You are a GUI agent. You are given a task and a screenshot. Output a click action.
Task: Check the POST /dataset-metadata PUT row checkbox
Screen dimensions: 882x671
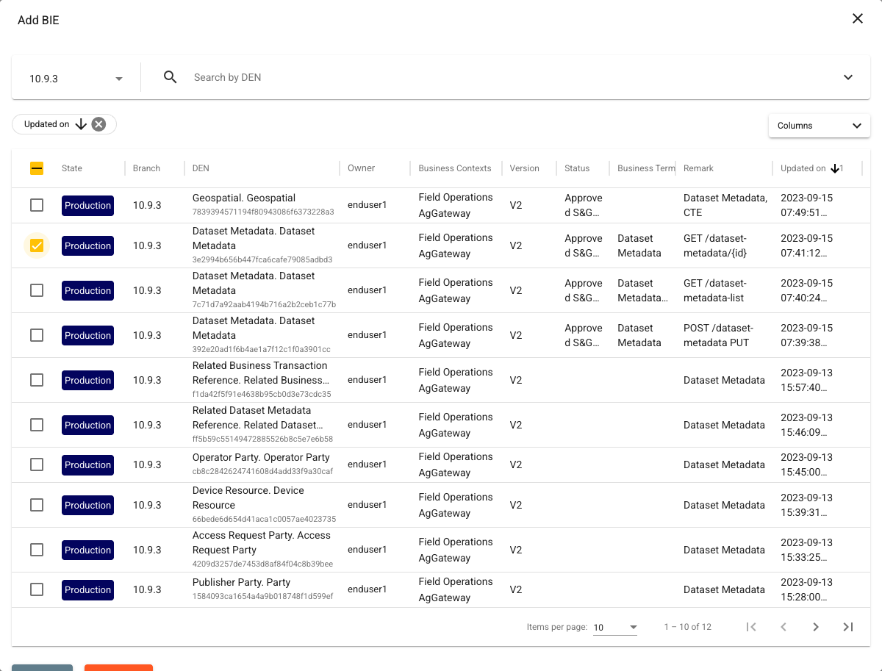click(x=37, y=335)
